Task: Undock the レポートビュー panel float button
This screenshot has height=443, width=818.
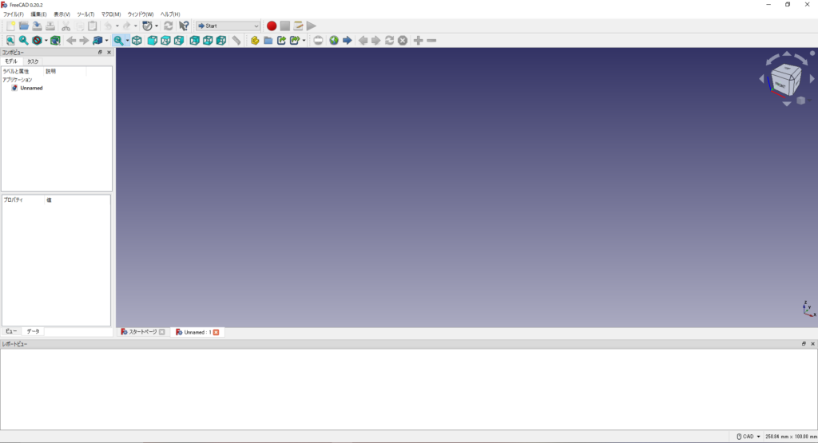Action: pos(804,344)
